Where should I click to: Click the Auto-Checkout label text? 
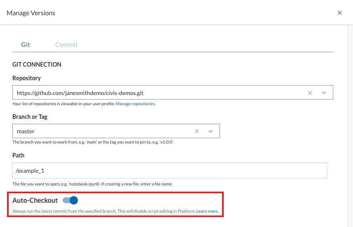pyautogui.click(x=35, y=200)
